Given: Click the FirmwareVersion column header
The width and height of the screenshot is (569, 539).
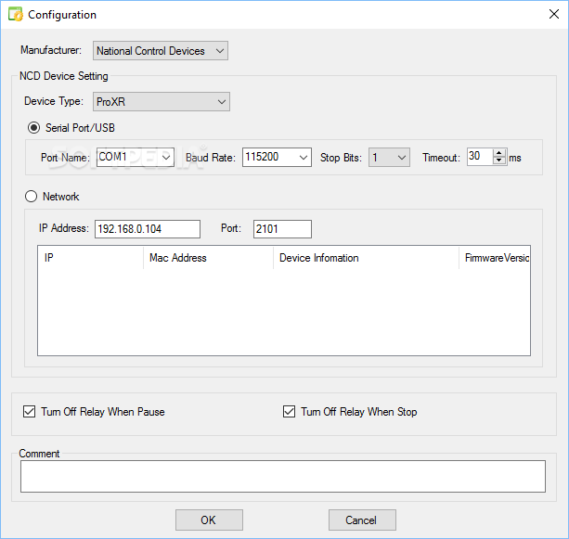Looking at the screenshot, I should coord(494,258).
